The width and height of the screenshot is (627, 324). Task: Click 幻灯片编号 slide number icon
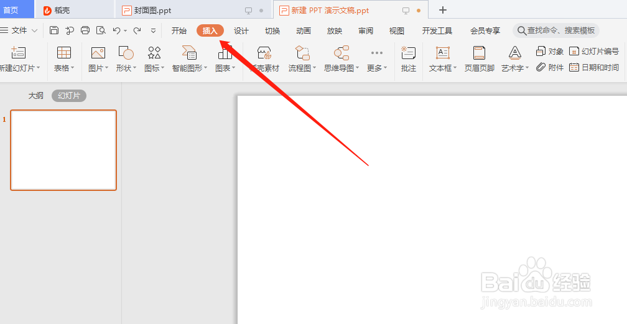pyautogui.click(x=574, y=51)
